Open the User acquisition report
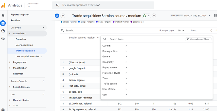This screenshot has height=111, width=217. click(x=24, y=45)
